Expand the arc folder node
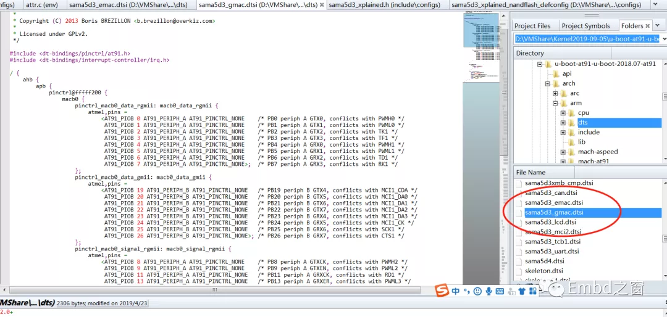The height and width of the screenshot is (317, 667). [556, 94]
